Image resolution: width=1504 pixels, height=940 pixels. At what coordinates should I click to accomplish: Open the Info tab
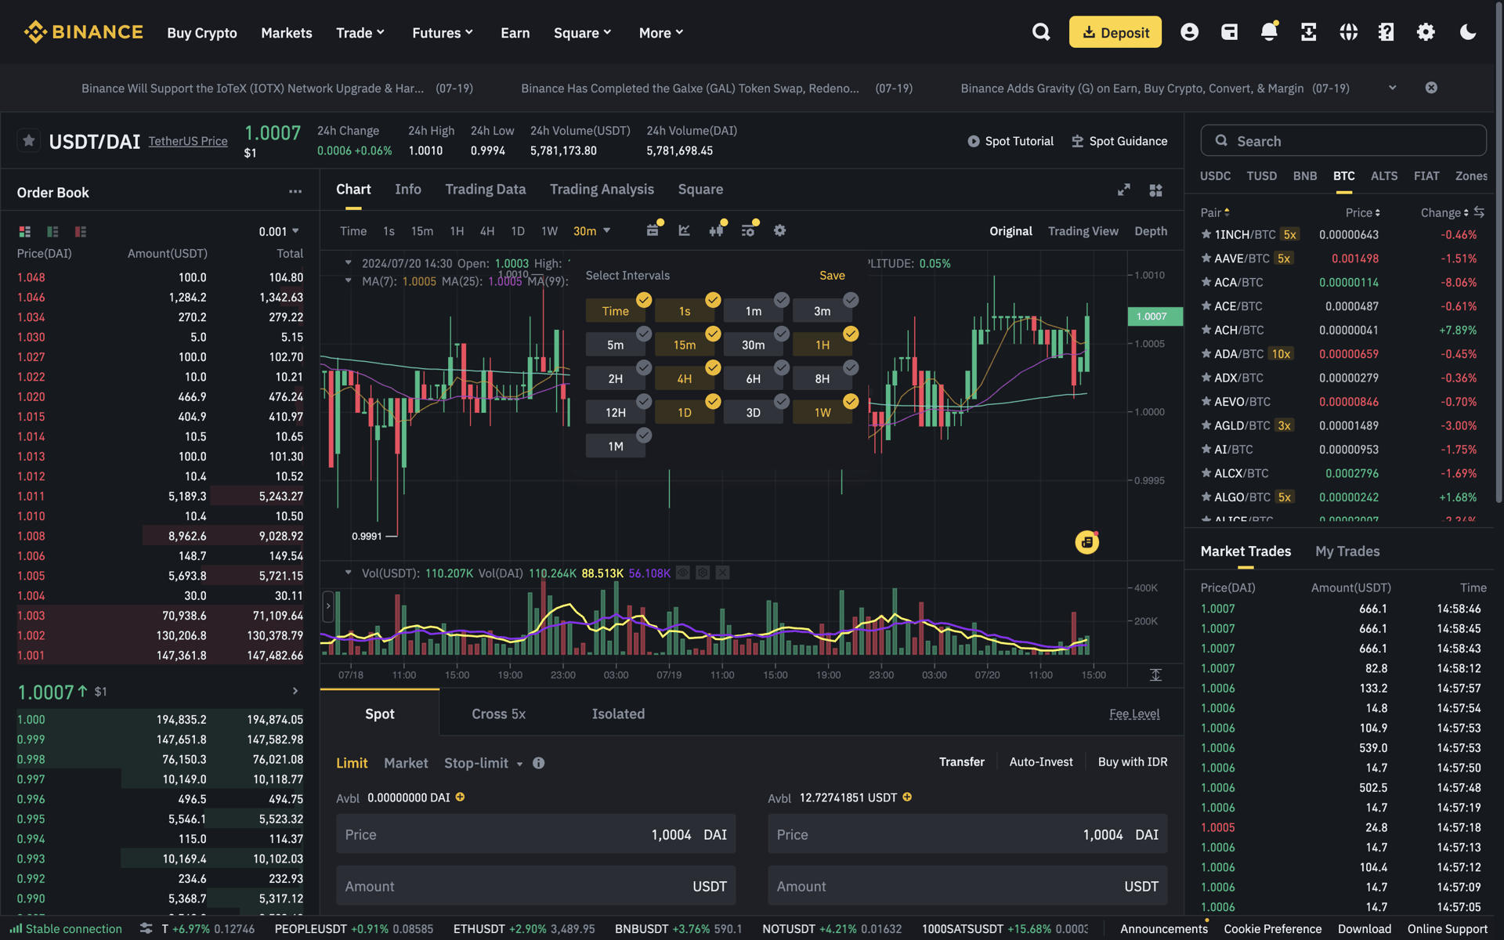pyautogui.click(x=408, y=190)
